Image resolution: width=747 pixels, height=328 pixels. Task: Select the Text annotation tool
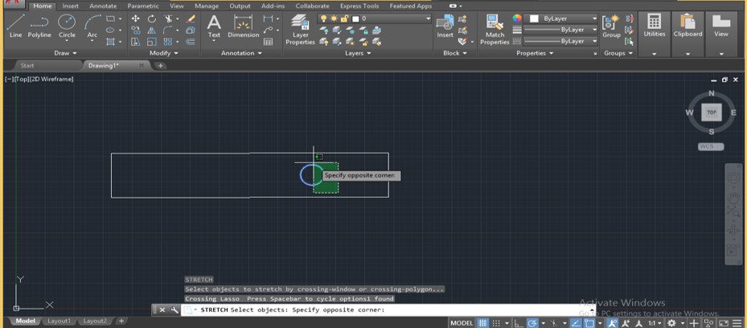[x=214, y=27]
